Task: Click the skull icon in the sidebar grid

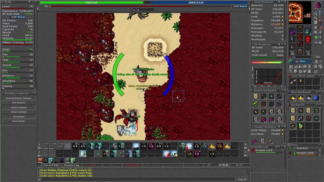Action: click(295, 71)
